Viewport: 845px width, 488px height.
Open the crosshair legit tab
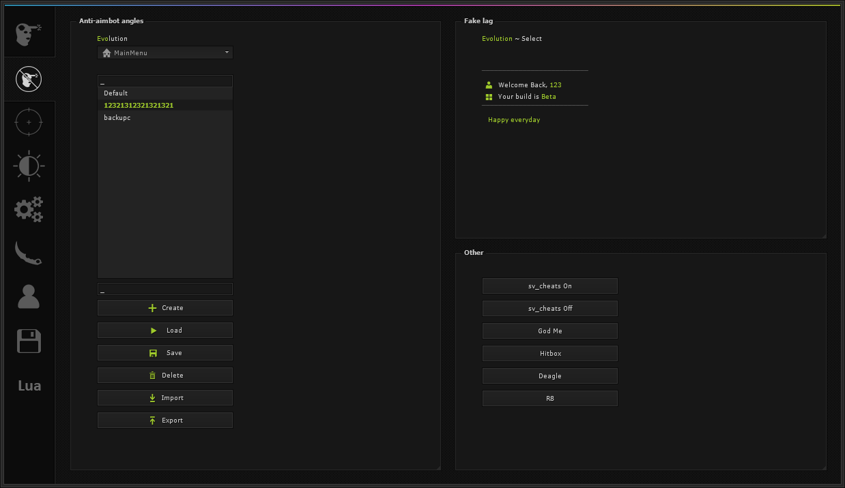[28, 123]
